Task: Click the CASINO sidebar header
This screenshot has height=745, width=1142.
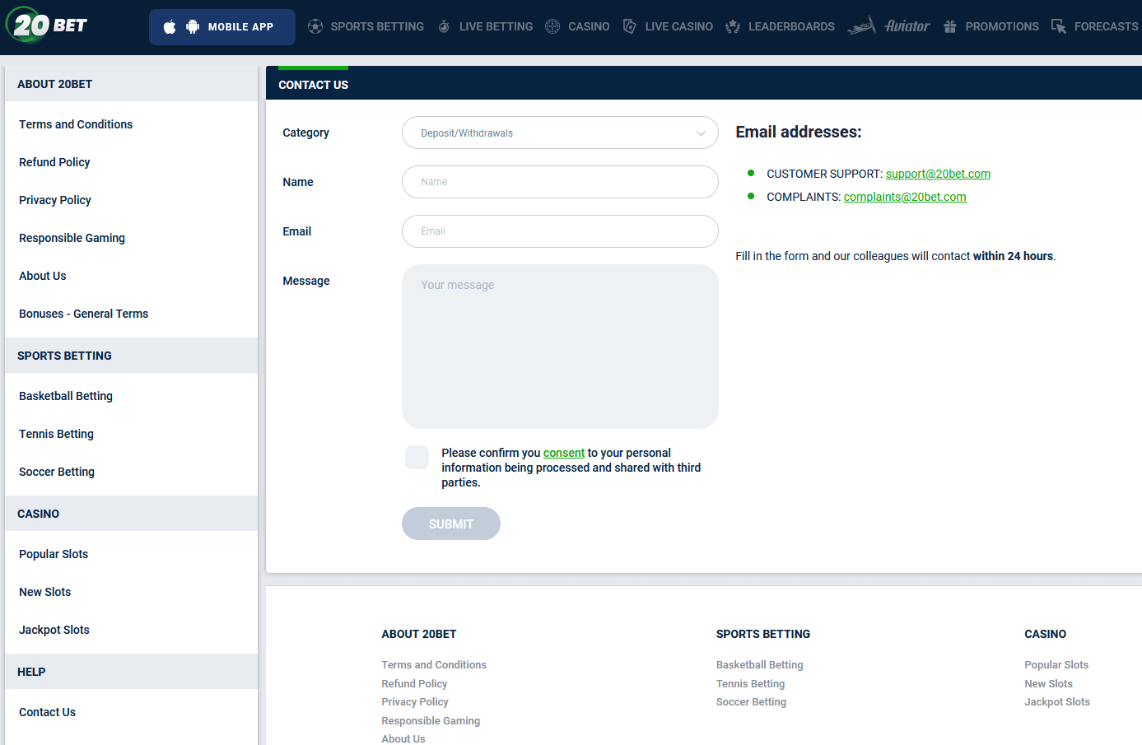Action: [x=132, y=514]
